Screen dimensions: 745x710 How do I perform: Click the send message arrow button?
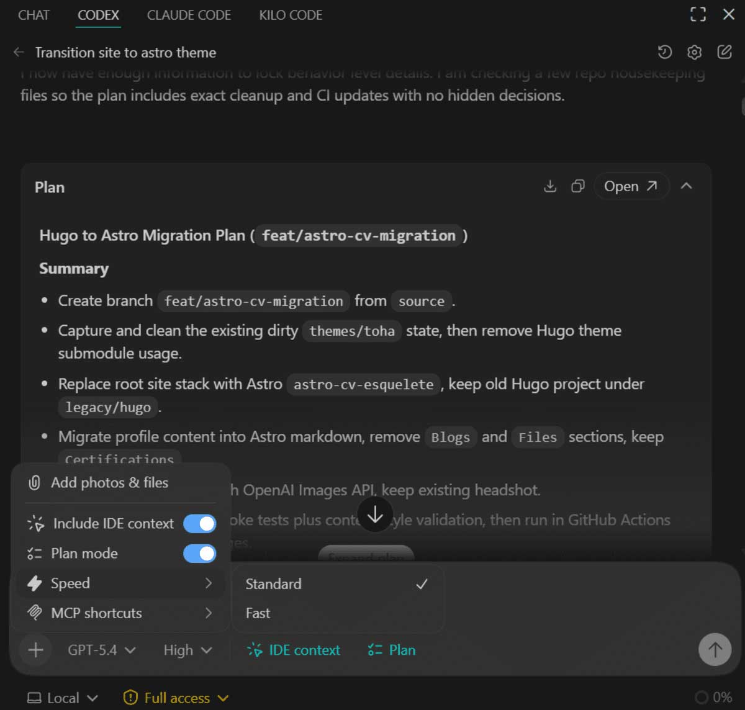(715, 650)
